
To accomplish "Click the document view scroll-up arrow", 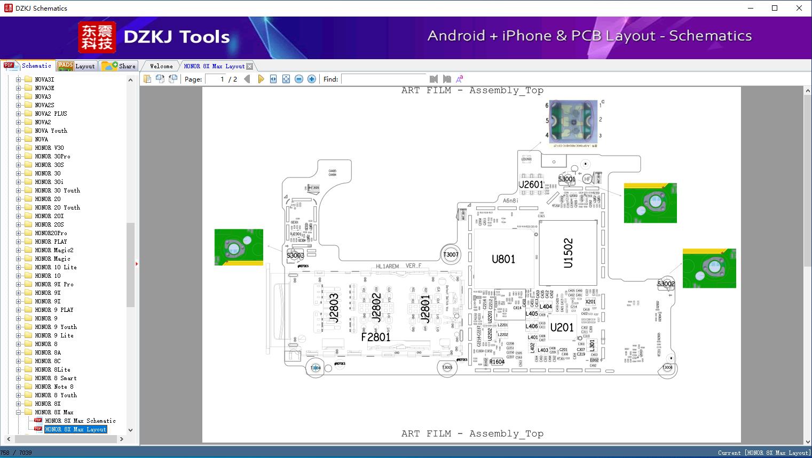I will [x=808, y=91].
